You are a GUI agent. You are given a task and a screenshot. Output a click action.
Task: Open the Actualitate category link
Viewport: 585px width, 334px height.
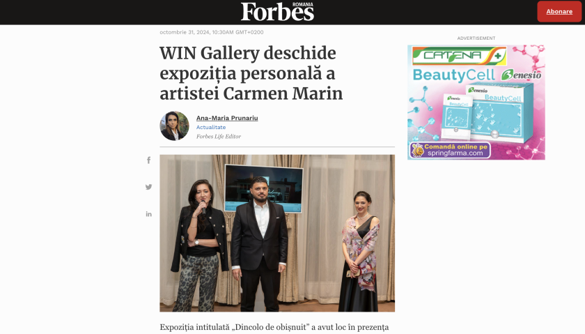tap(211, 128)
